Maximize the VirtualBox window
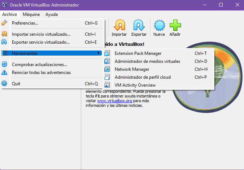The image size is (244, 170). click(x=221, y=5)
